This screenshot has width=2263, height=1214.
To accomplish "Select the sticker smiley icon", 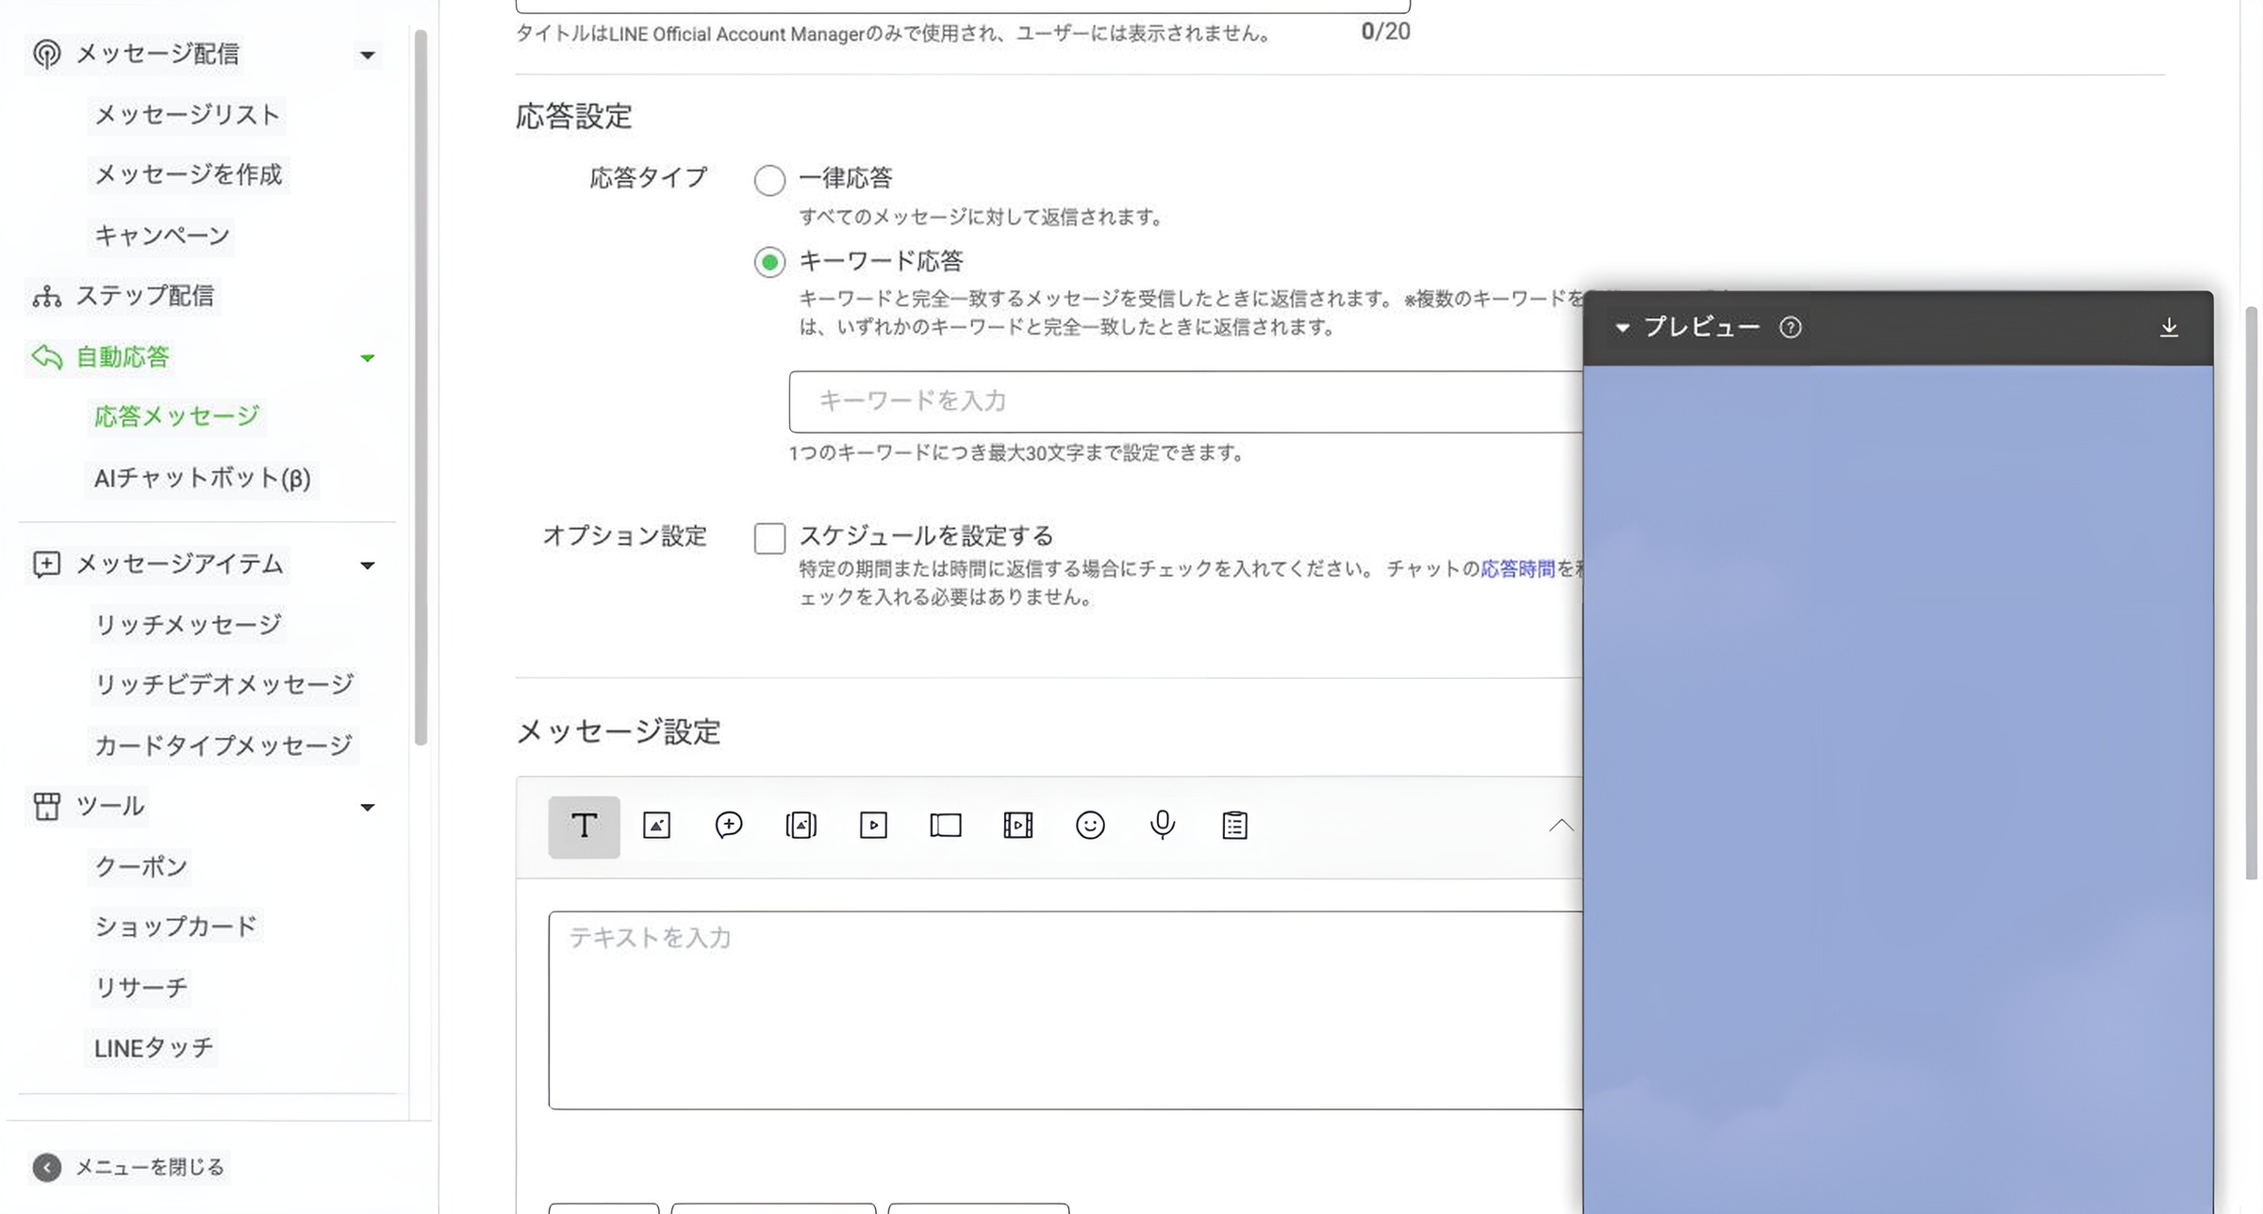I will pyautogui.click(x=1090, y=826).
